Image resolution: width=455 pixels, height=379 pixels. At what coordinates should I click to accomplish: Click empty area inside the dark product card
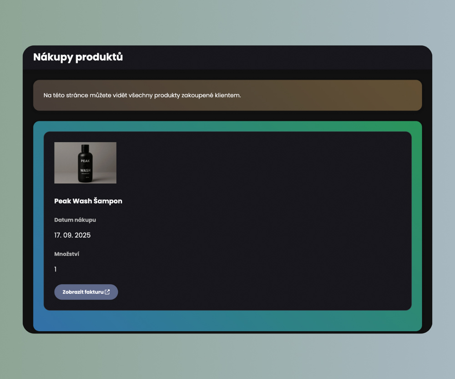[x=273, y=218]
